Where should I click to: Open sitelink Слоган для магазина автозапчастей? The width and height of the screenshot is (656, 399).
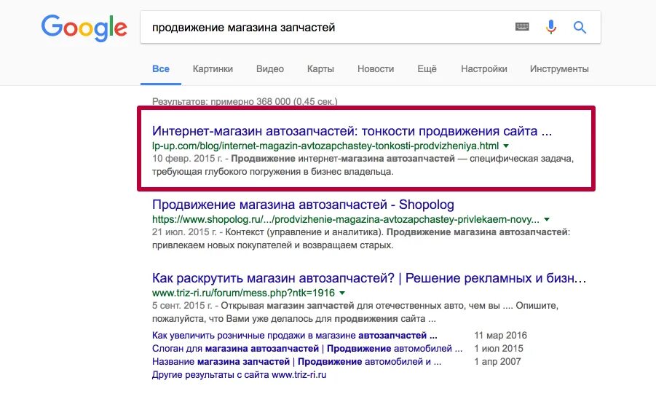click(307, 348)
